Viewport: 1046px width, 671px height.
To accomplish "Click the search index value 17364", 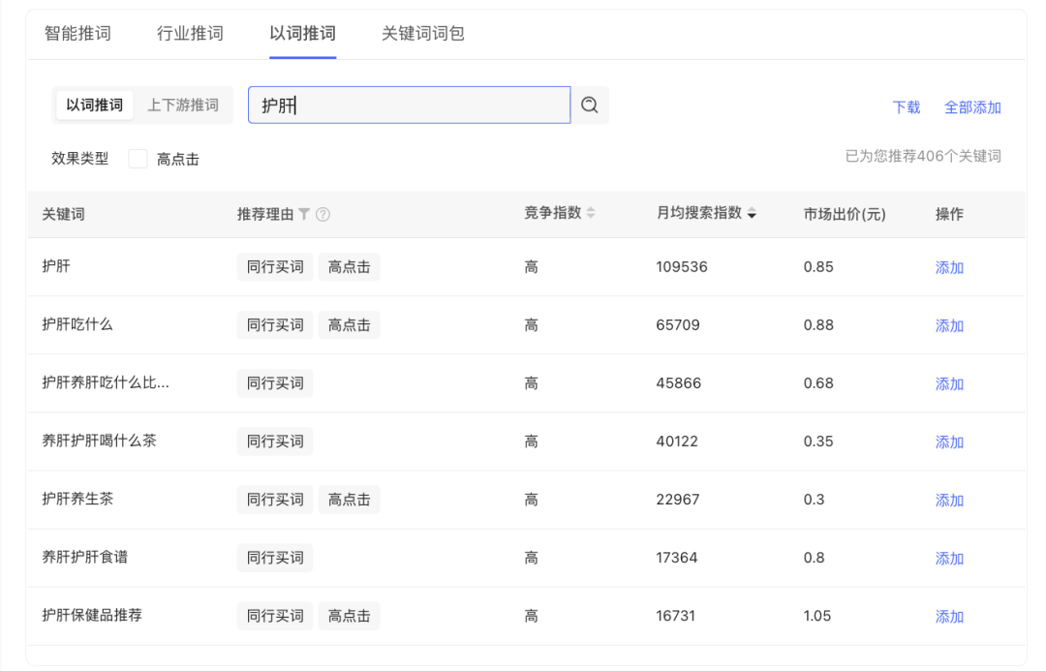I will coord(676,558).
